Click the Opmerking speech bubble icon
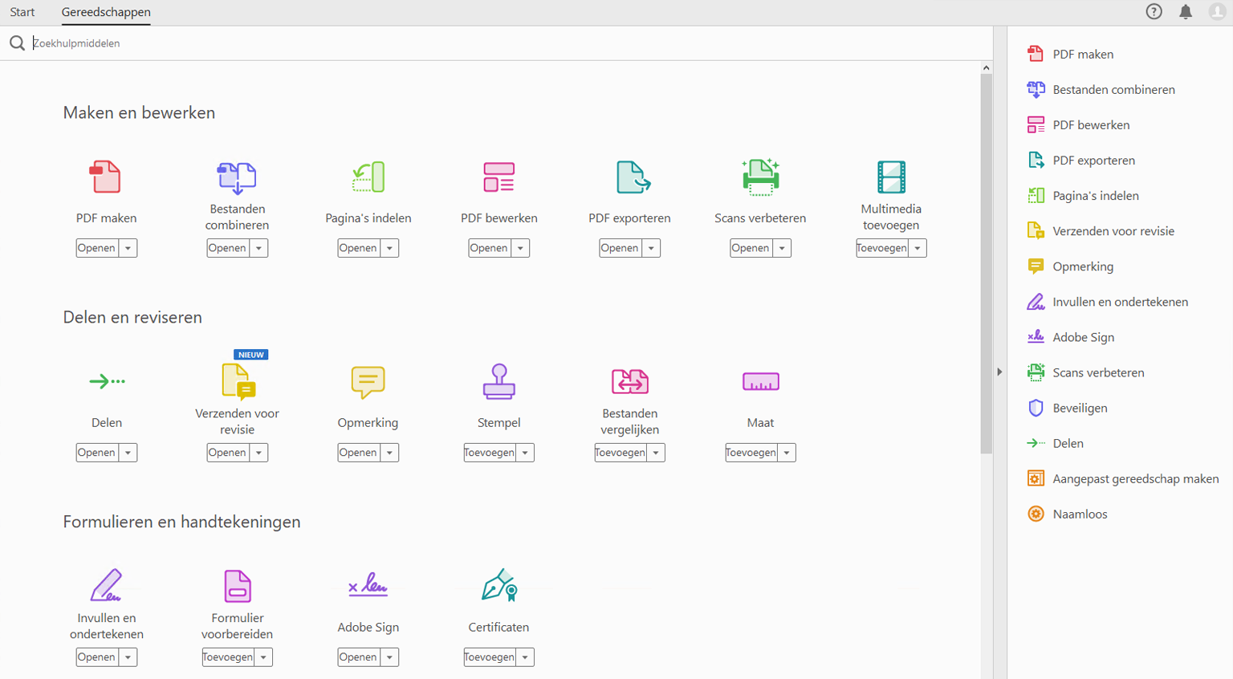1233x679 pixels. (368, 382)
